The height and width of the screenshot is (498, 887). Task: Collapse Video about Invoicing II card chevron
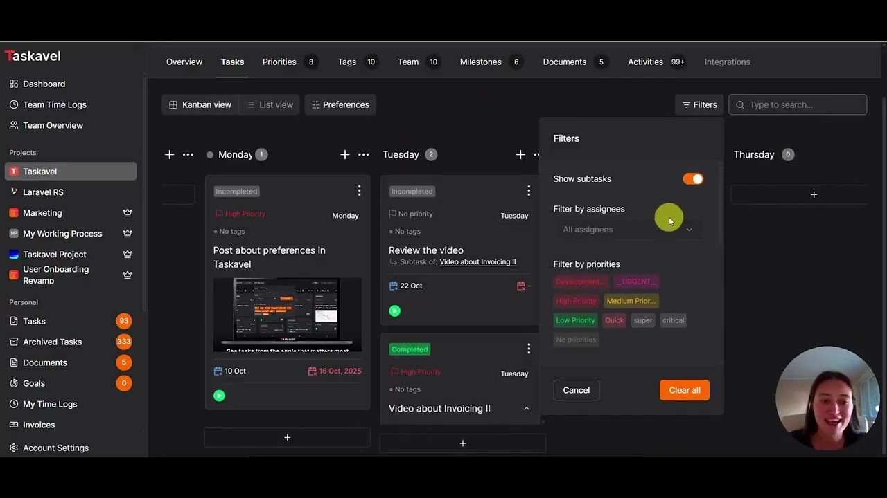click(x=527, y=409)
